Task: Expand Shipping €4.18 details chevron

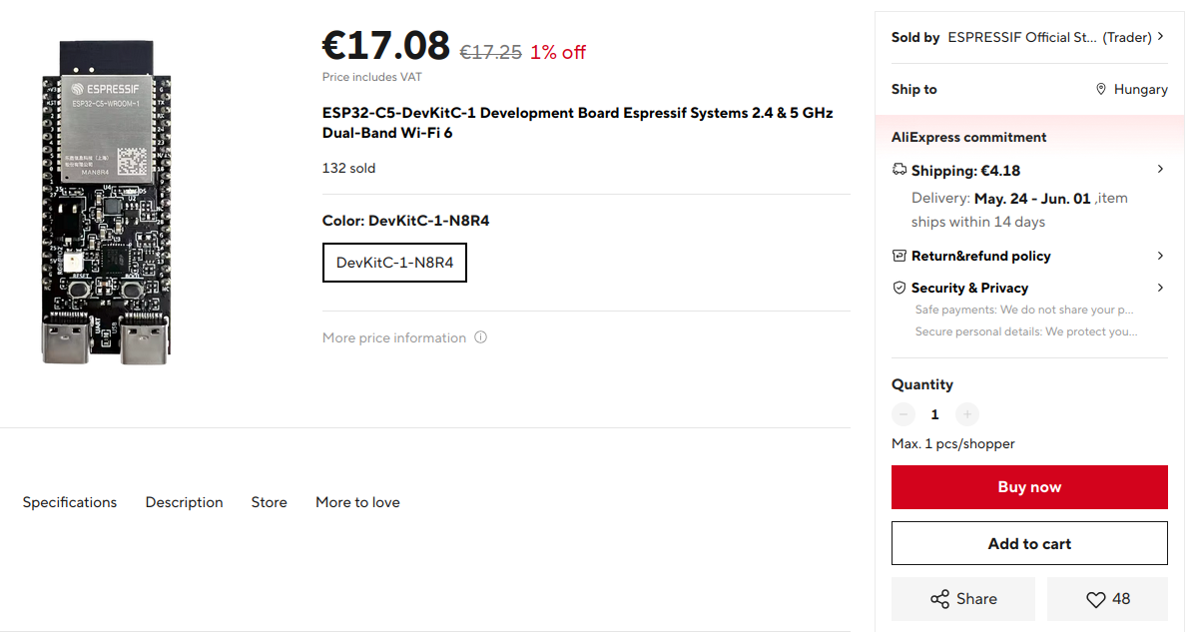Action: pyautogui.click(x=1160, y=170)
